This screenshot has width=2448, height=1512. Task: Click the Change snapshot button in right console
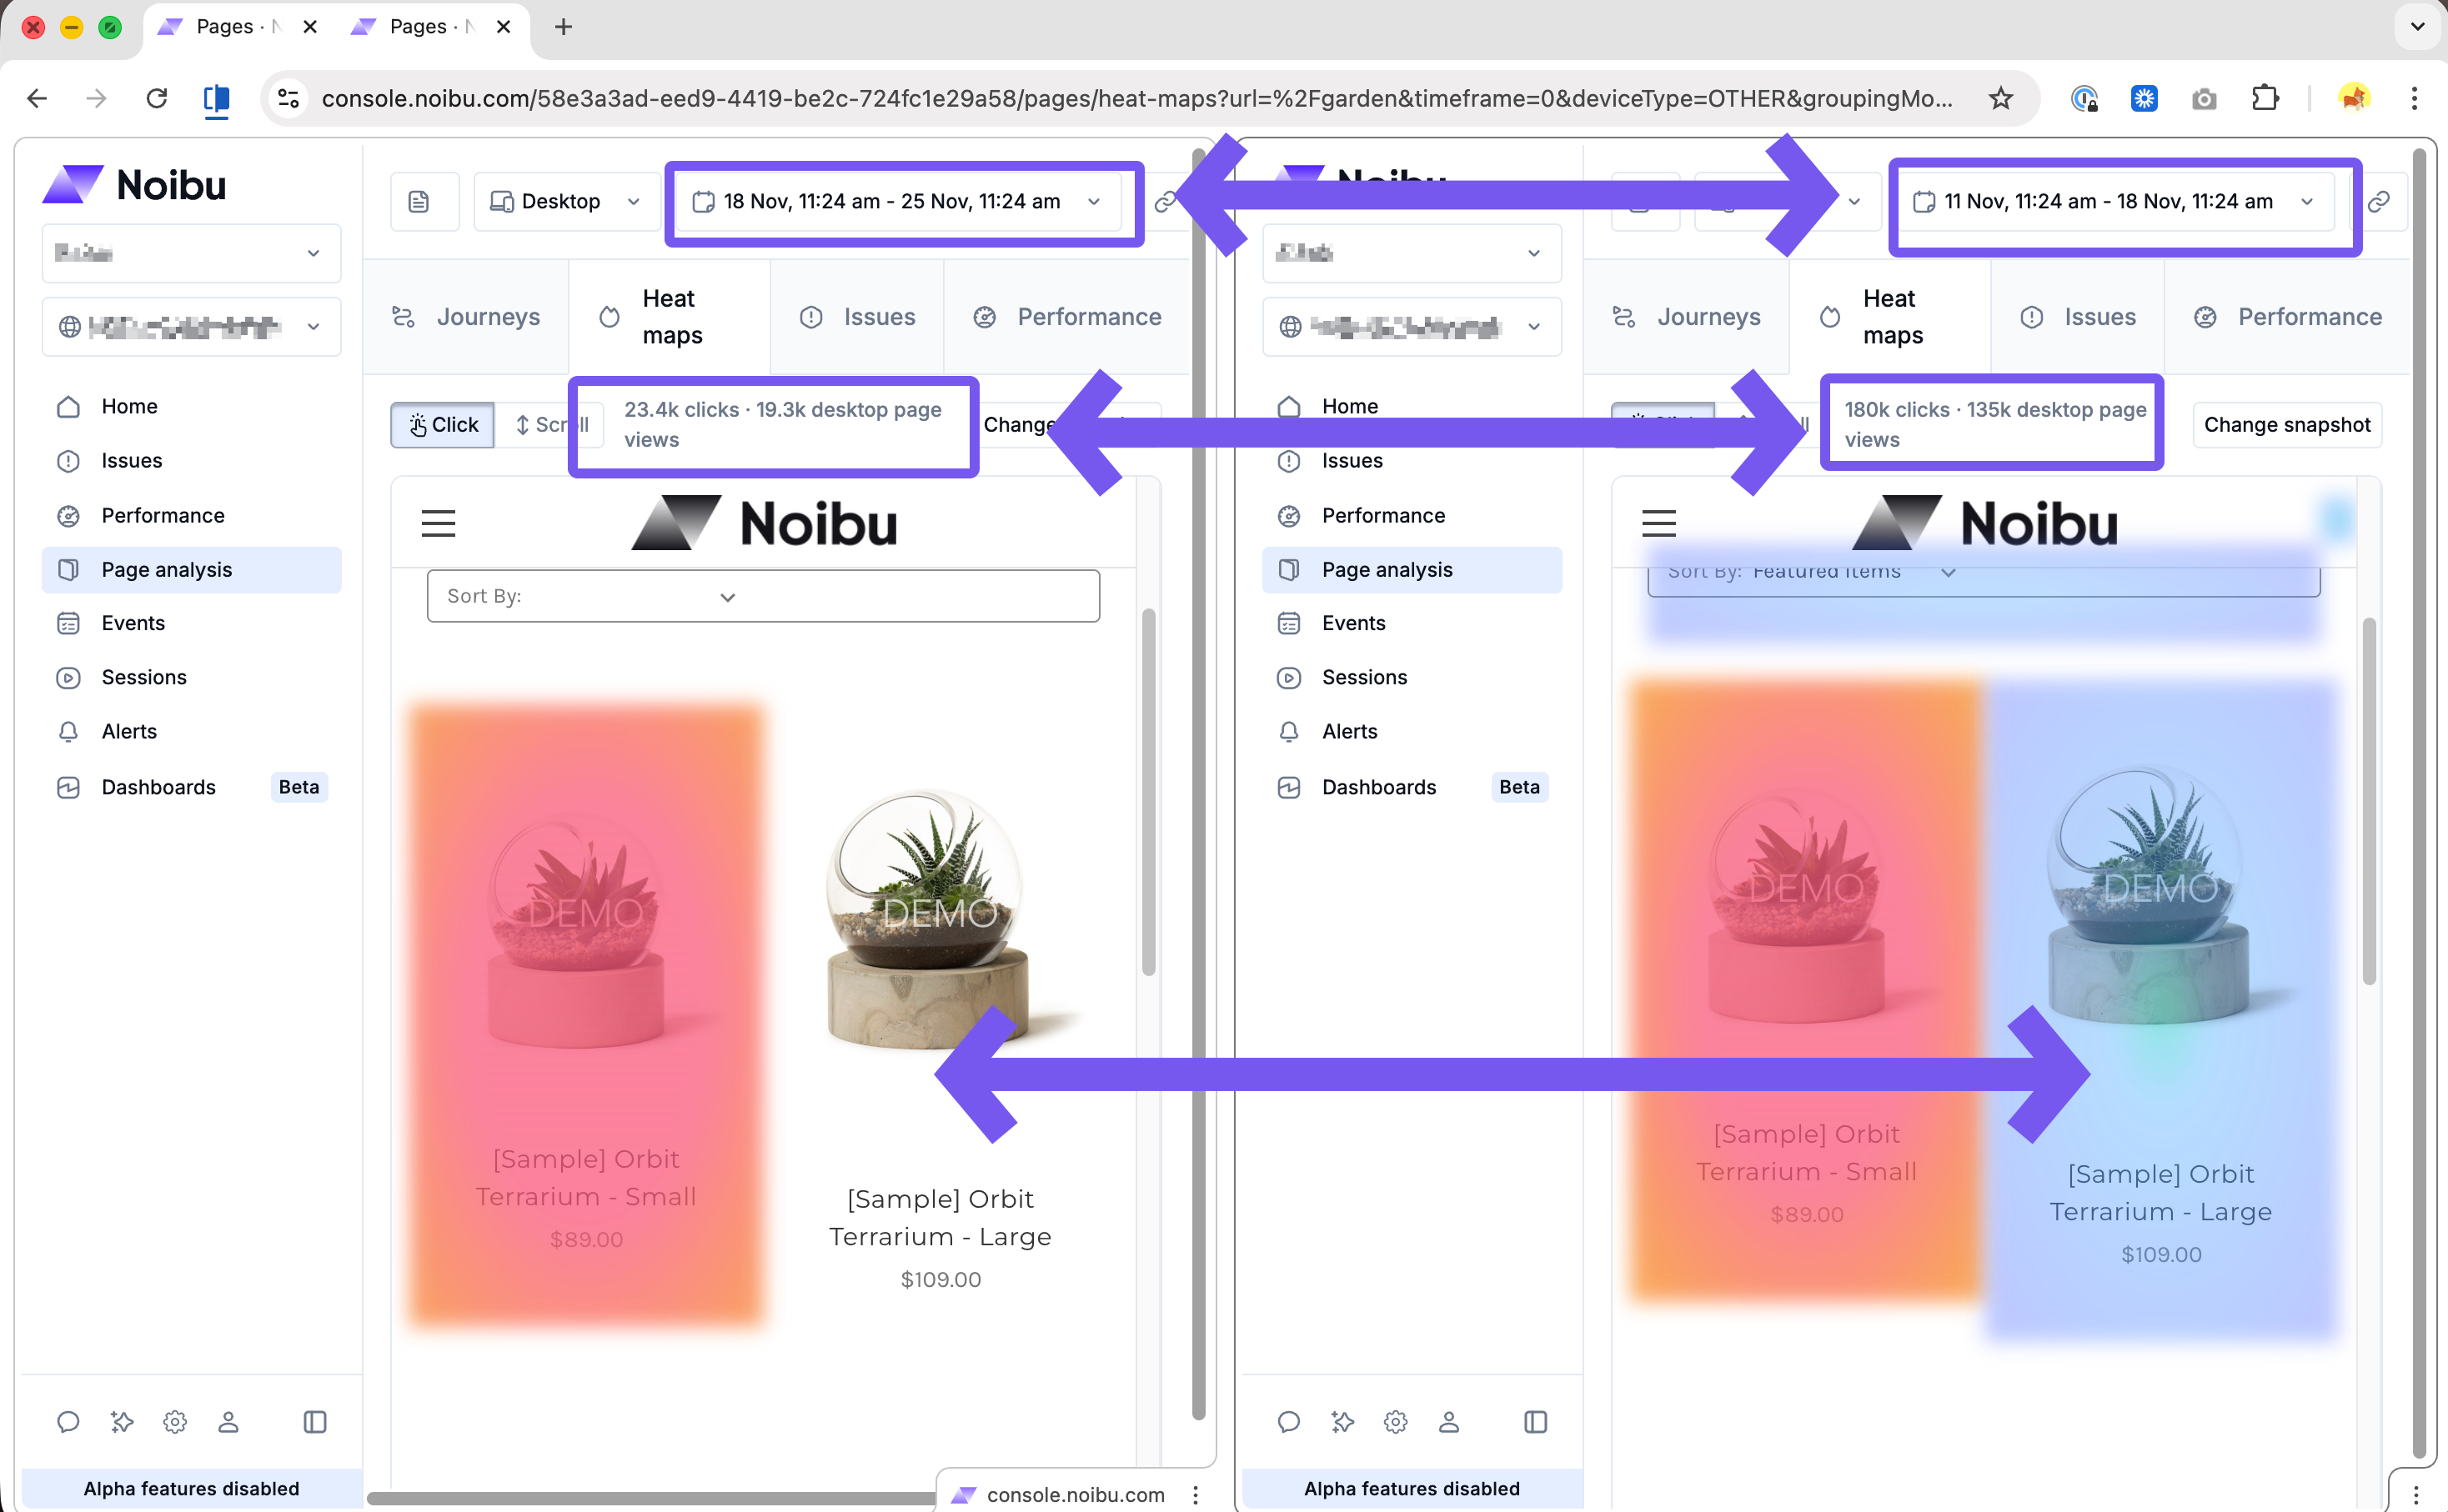pos(2287,424)
